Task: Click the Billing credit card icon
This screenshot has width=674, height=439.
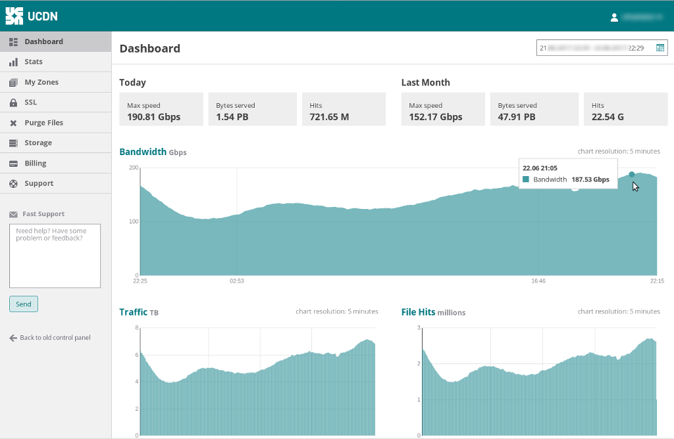Action: pos(13,164)
